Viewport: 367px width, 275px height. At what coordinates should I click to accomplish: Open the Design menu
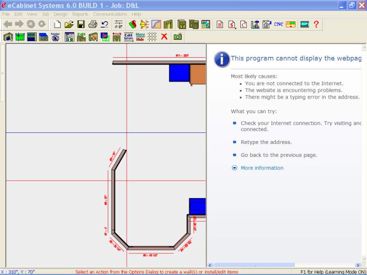(61, 14)
